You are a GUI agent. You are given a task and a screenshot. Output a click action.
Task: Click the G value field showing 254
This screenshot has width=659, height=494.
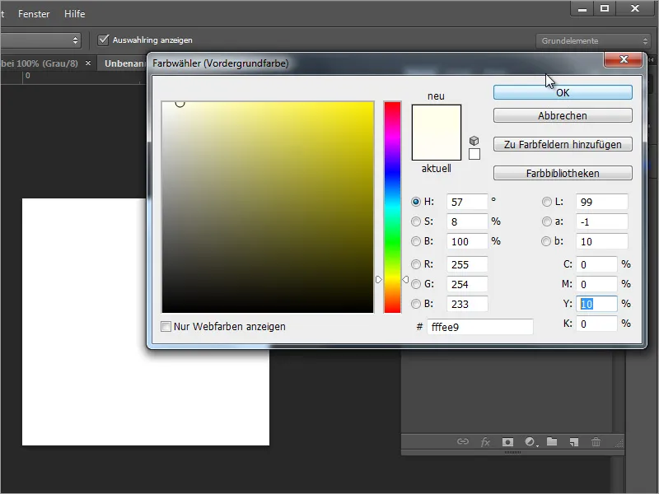point(467,284)
